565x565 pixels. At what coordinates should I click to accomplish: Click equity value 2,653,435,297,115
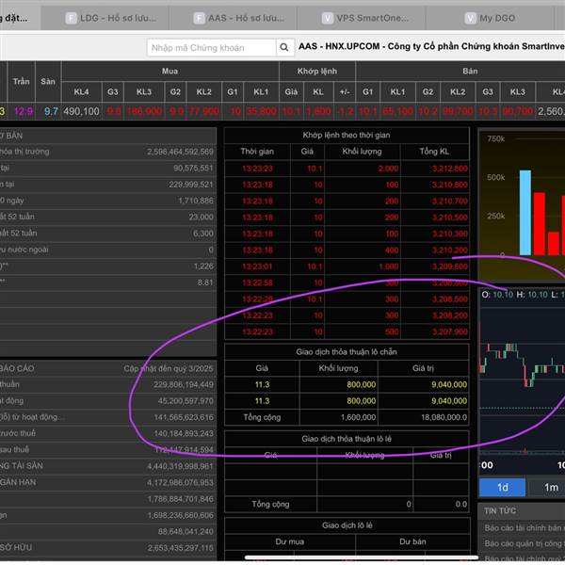pyautogui.click(x=180, y=548)
